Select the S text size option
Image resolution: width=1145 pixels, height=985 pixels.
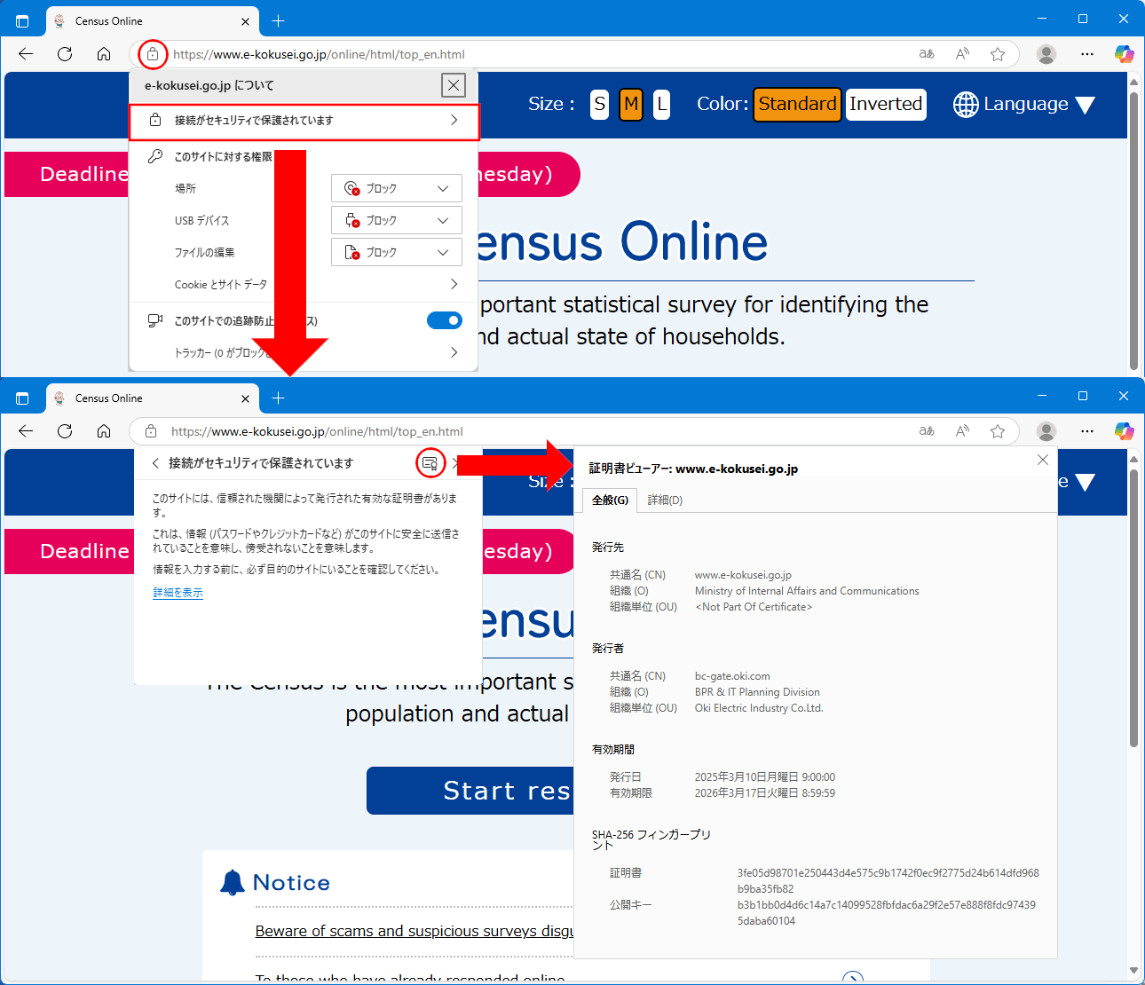click(600, 105)
